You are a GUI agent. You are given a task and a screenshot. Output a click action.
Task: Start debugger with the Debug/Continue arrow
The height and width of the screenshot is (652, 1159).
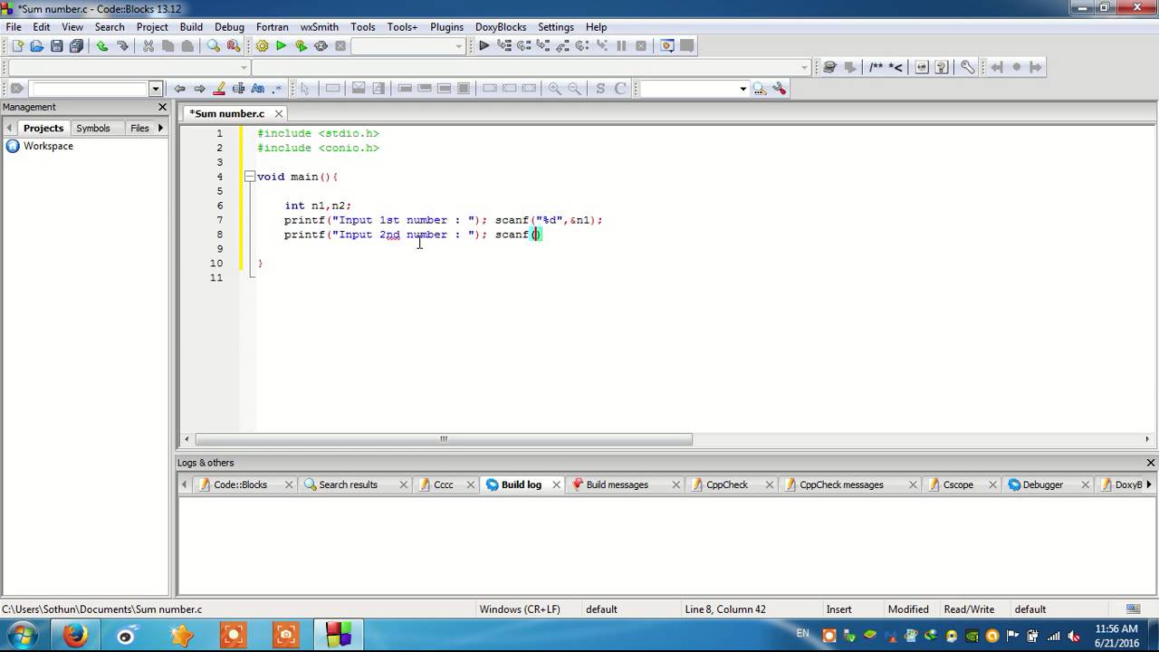(x=484, y=46)
